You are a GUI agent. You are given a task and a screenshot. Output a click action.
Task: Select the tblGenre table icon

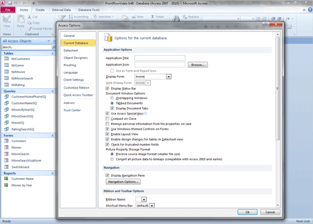[x=7, y=65]
